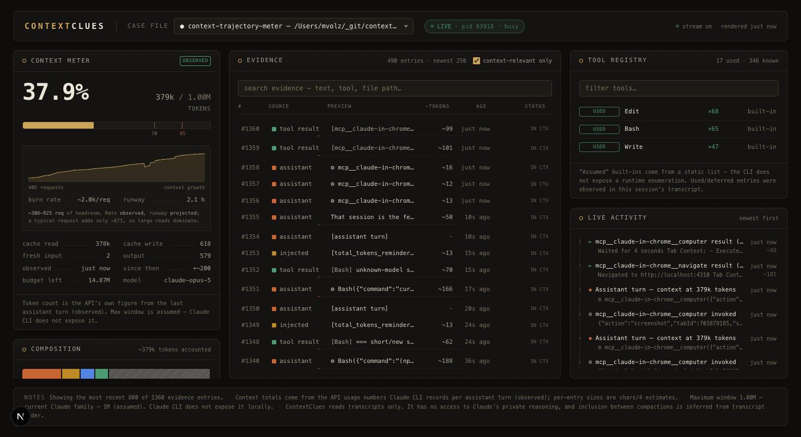Click the IN CTX status of row #1350
Image resolution: width=801 pixels, height=437 pixels.
(x=539, y=309)
